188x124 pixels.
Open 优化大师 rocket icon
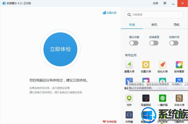tap(163, 65)
